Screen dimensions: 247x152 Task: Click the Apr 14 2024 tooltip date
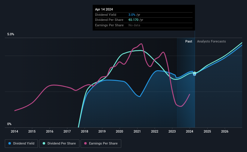pos(104,9)
